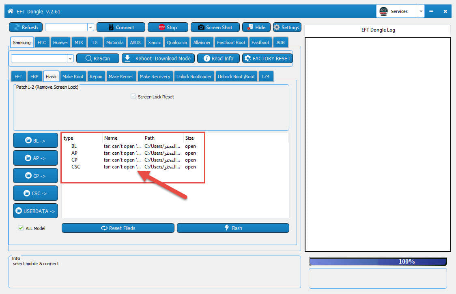This screenshot has height=294, width=456.
Task: Take a Screen Shot
Action: pyautogui.click(x=215, y=27)
